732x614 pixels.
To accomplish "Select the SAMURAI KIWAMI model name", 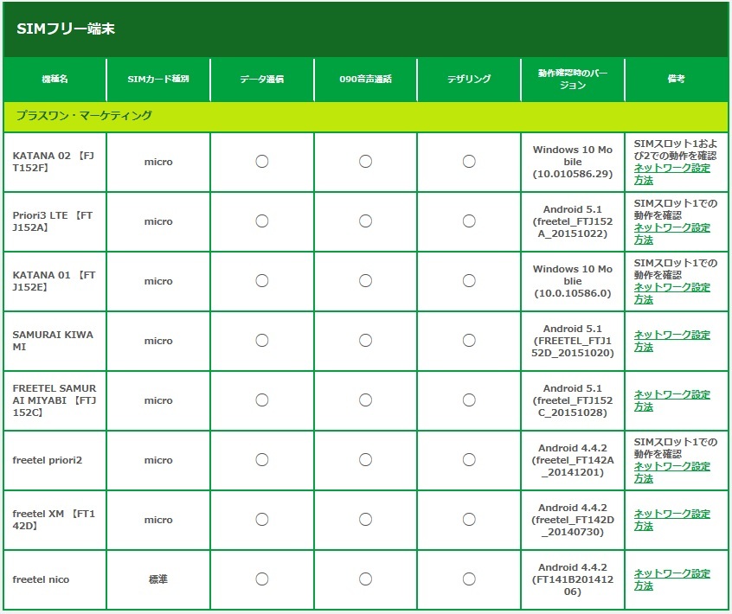I will point(53,341).
